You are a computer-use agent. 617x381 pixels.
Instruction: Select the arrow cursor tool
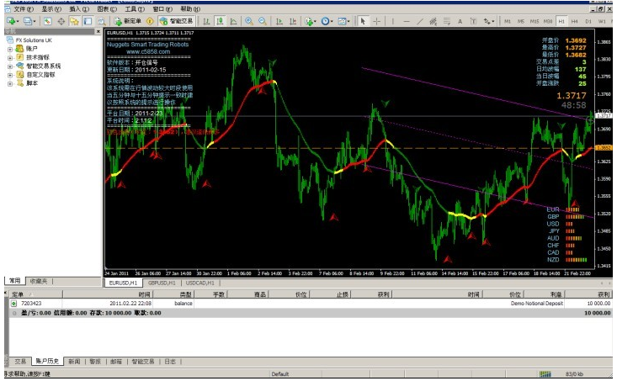pyautogui.click(x=363, y=21)
